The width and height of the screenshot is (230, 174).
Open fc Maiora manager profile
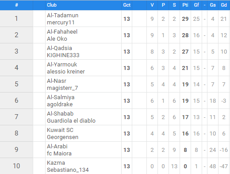pos(59,154)
